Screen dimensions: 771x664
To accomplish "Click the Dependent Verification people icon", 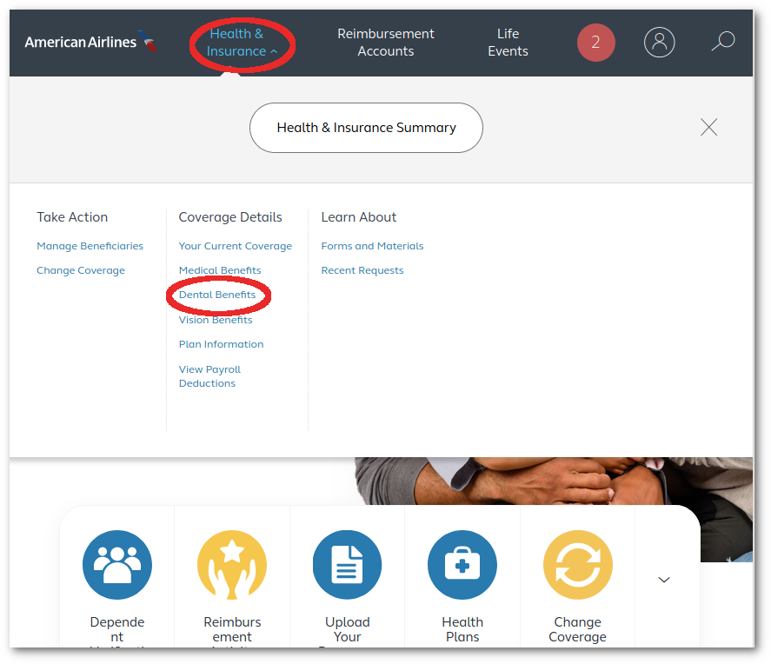I will (x=117, y=565).
